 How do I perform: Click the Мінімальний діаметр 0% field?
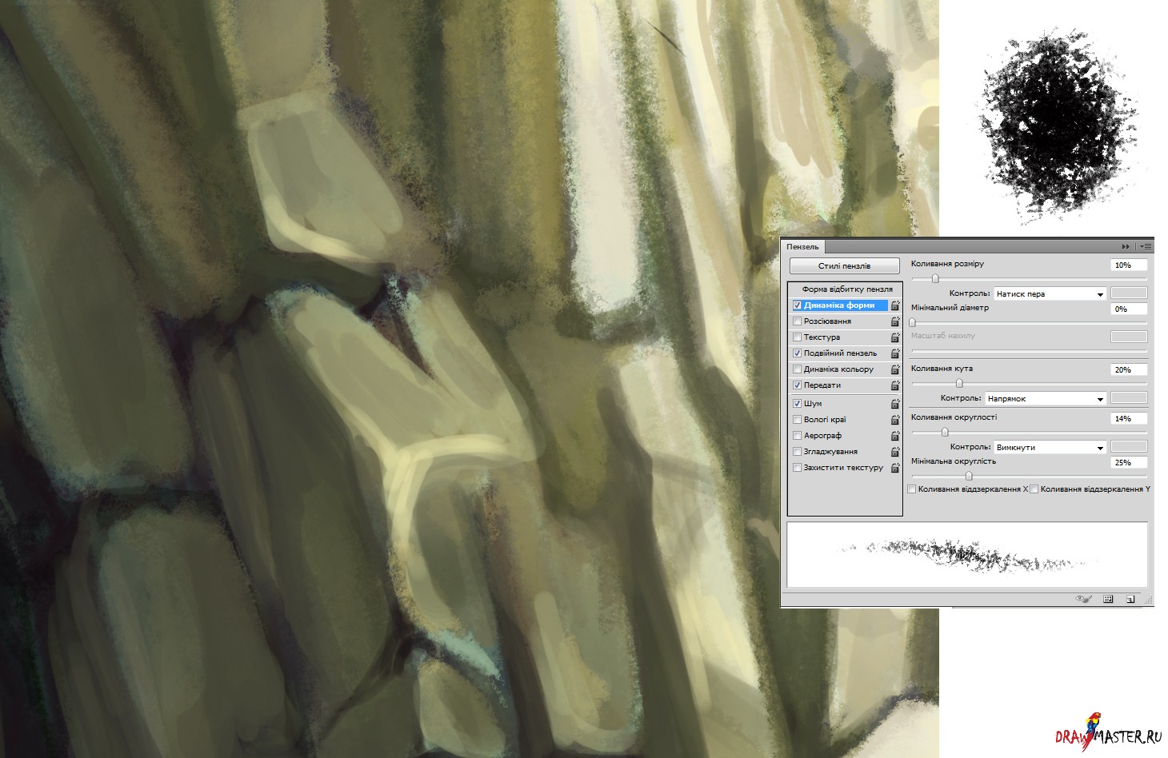[1129, 309]
